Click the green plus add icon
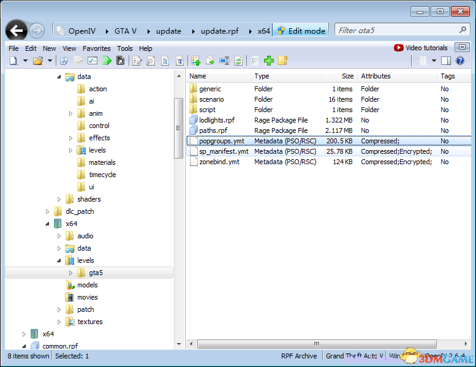This screenshot has height=367, width=476. (268, 61)
